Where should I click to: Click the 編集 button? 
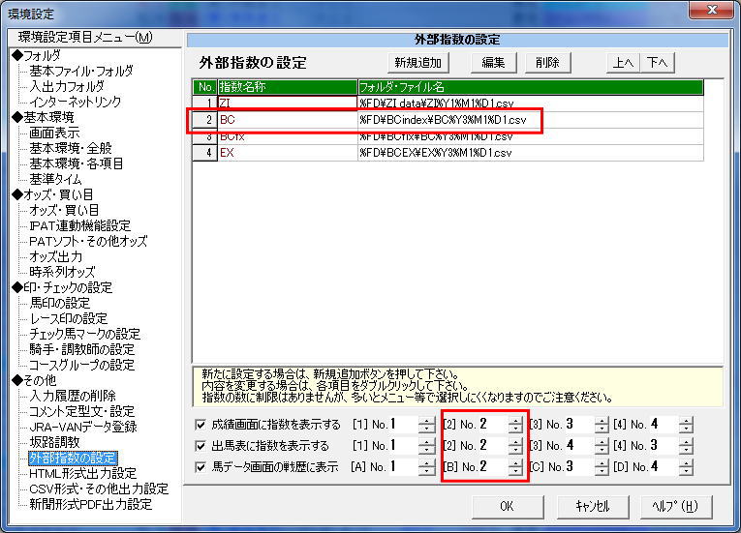tap(493, 63)
